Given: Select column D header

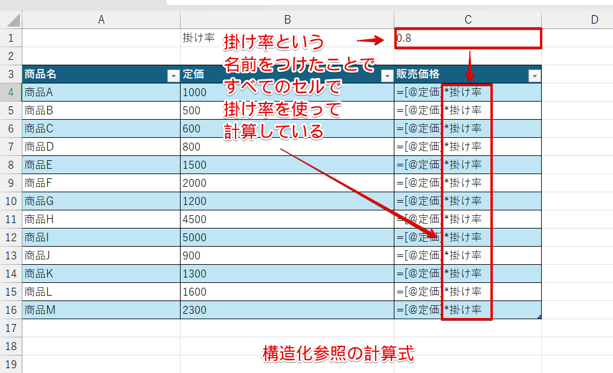Looking at the screenshot, I should [x=577, y=19].
